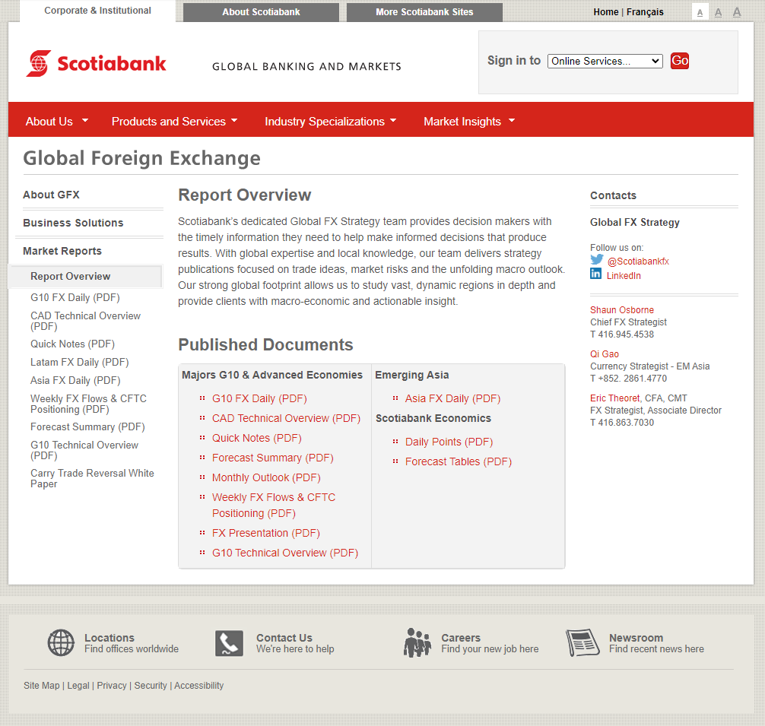The width and height of the screenshot is (765, 726).
Task: Open Business Solutions sidebar section
Action: (x=73, y=223)
